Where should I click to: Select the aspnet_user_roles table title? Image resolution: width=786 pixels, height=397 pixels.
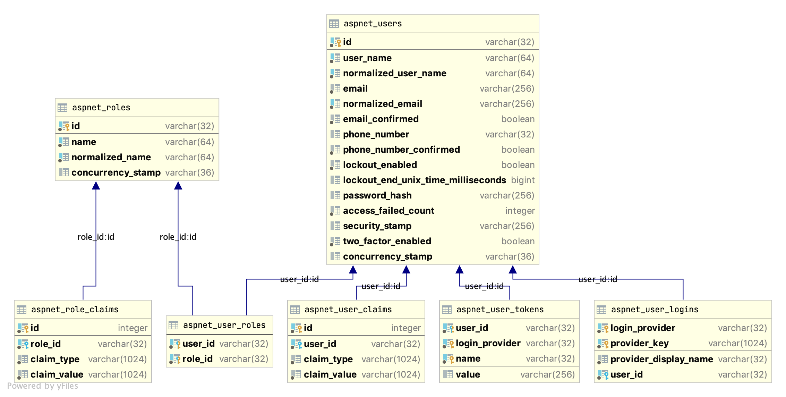224,325
